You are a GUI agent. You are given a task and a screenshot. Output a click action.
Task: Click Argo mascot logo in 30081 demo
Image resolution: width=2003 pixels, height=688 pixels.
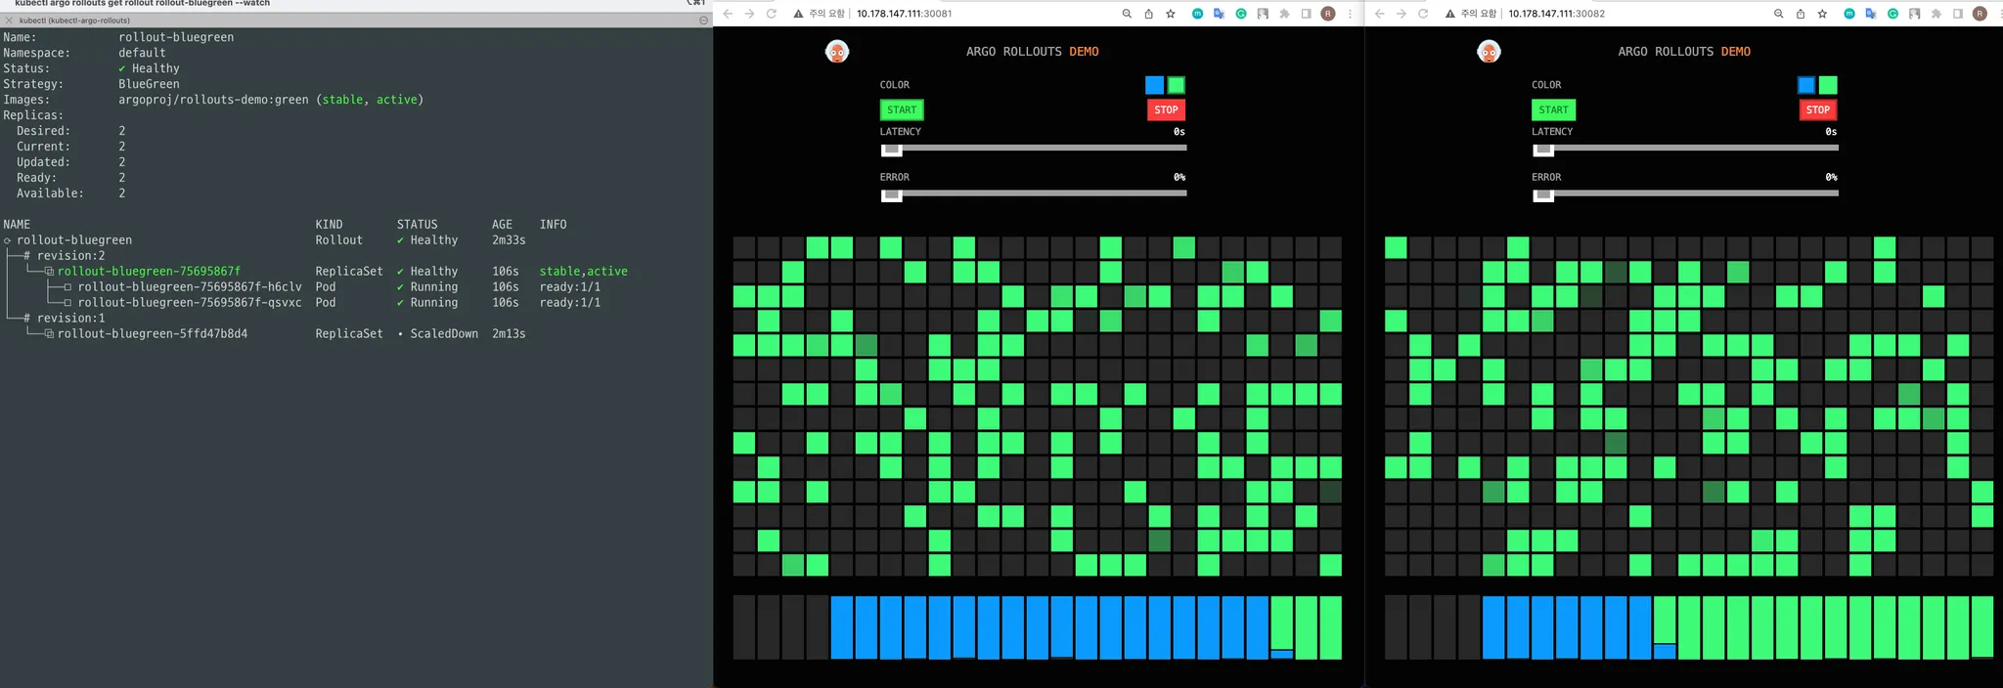[837, 52]
